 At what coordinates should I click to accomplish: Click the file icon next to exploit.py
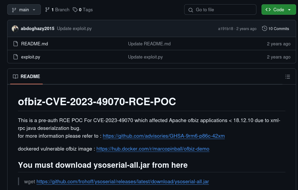point(16,57)
